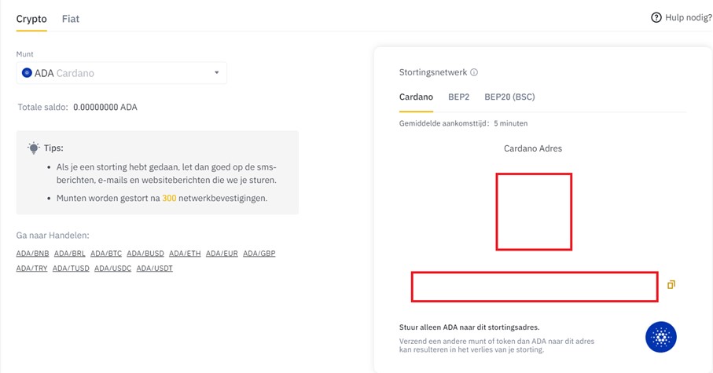The width and height of the screenshot is (713, 373).
Task: Follow the ADA/BUSD pair link
Action: (145, 254)
